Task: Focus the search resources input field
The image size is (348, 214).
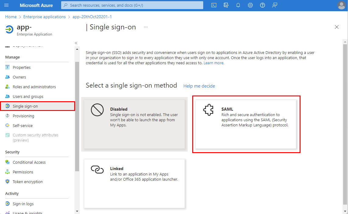Action: [x=132, y=5]
